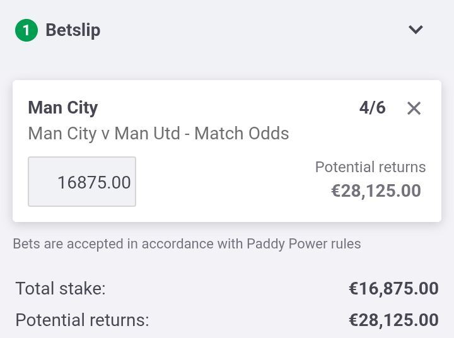This screenshot has width=454, height=338.
Task: Remove the Man City selection with X
Action: click(x=414, y=108)
